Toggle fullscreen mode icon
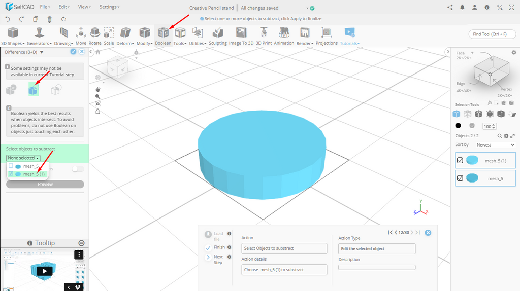 [x=512, y=7]
